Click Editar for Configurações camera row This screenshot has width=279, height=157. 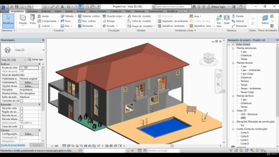[x=29, y=134]
